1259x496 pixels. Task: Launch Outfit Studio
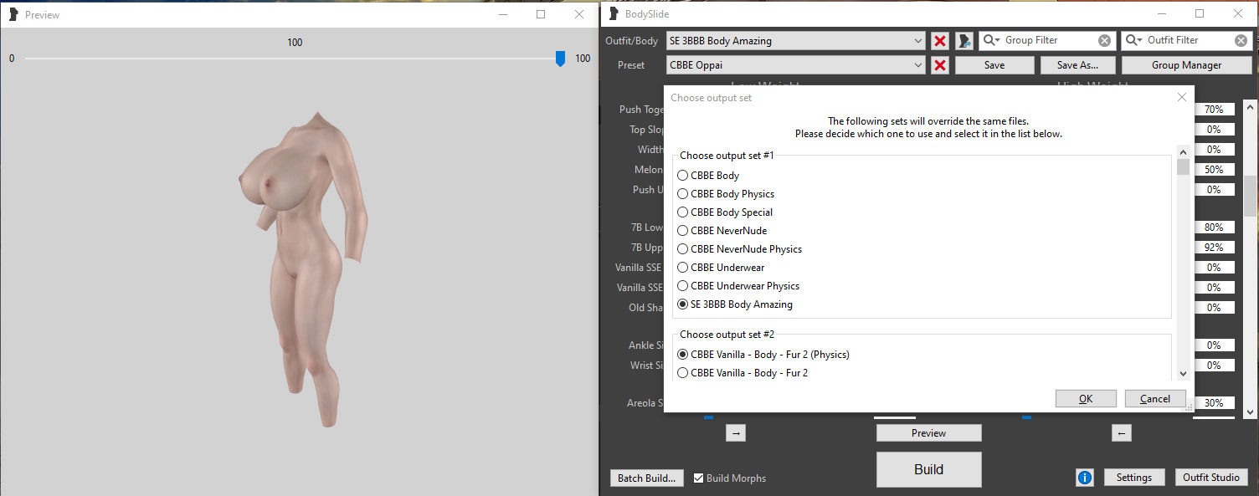point(1211,478)
